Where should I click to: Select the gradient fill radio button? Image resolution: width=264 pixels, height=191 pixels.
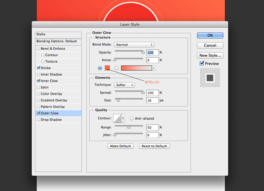point(116,68)
